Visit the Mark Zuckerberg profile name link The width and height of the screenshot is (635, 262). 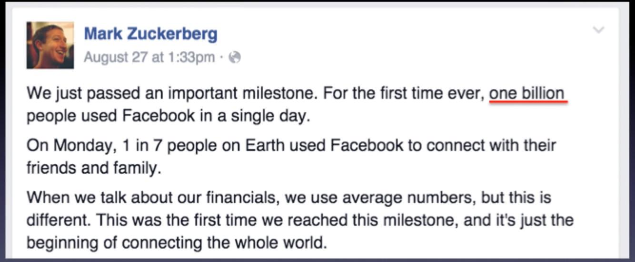(150, 34)
